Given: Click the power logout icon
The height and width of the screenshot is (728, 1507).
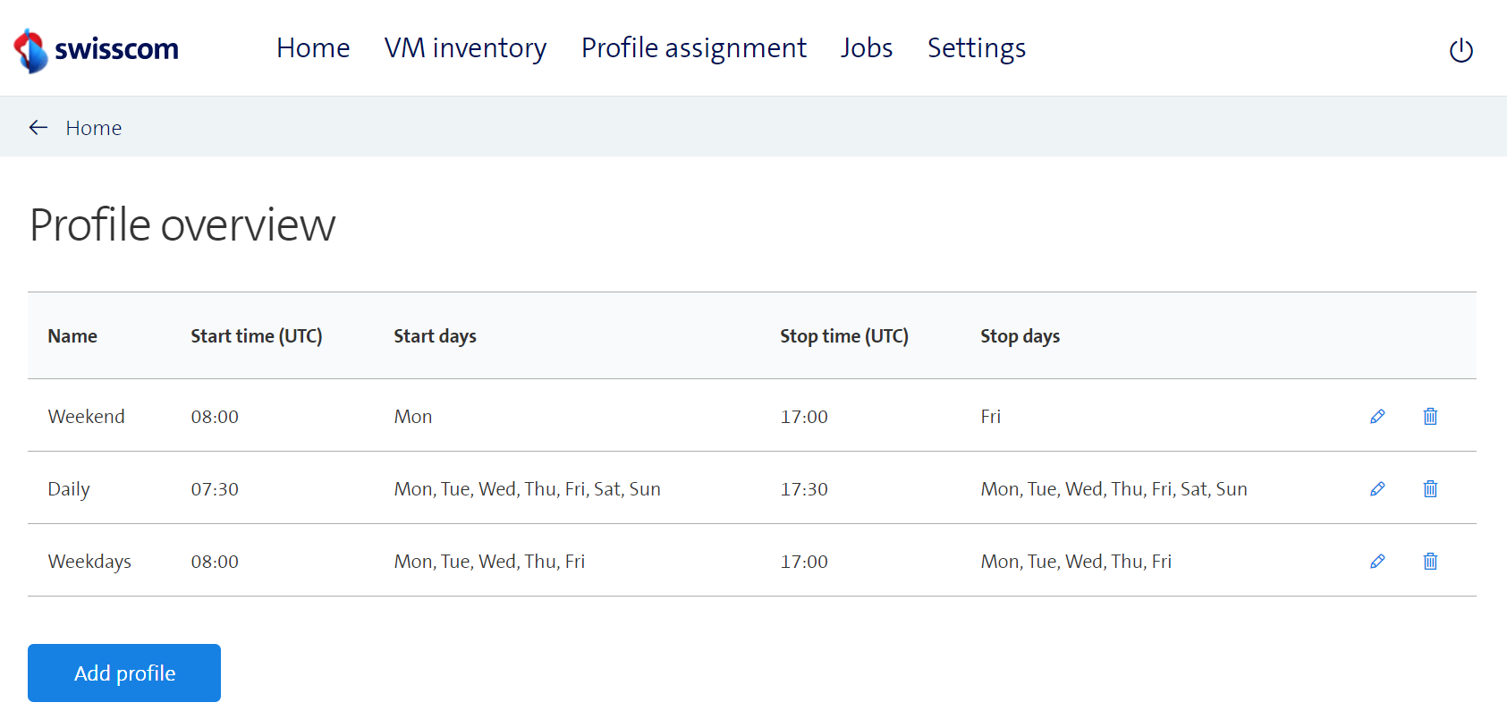Looking at the screenshot, I should tap(1460, 51).
